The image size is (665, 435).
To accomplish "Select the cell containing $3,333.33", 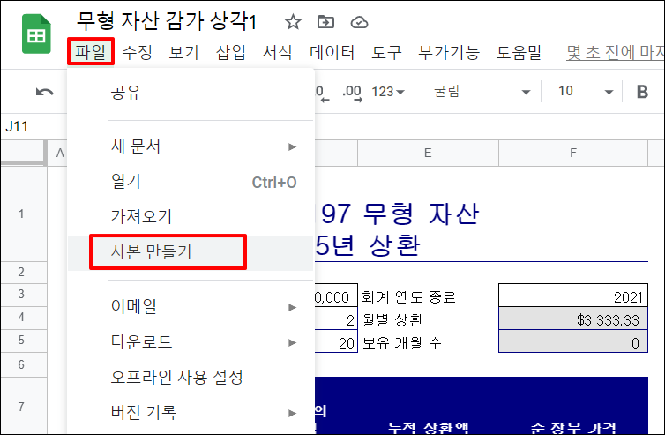I will click(573, 319).
